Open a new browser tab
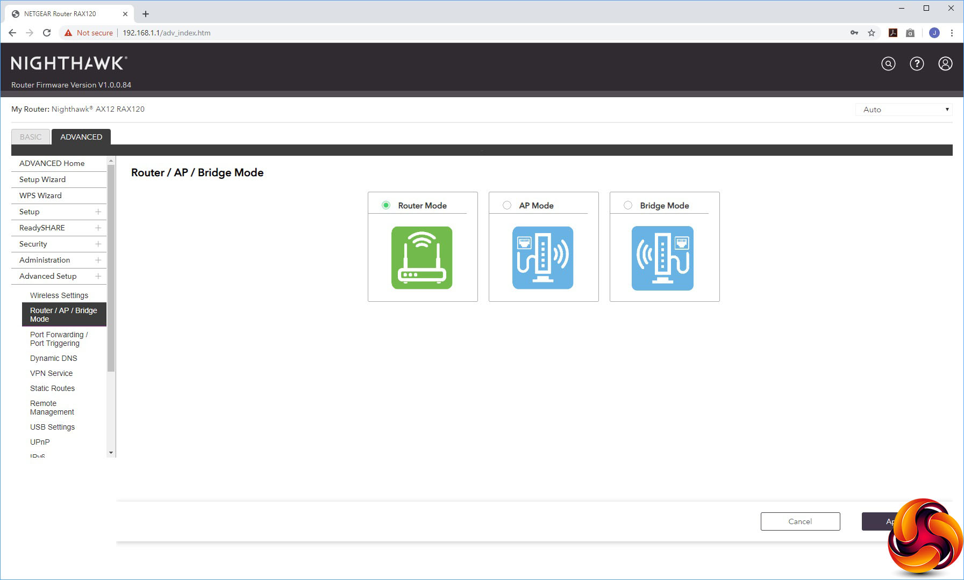 (146, 14)
